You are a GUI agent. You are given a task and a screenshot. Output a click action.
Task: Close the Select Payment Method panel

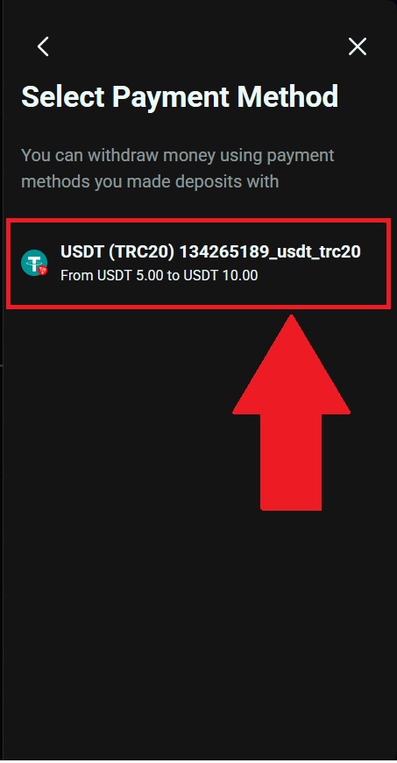357,46
